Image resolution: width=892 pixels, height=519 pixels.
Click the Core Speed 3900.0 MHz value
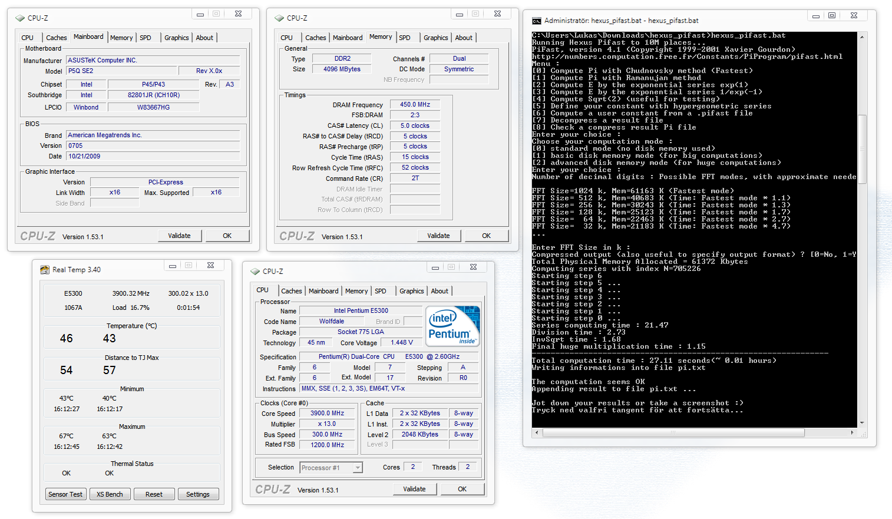click(x=328, y=414)
